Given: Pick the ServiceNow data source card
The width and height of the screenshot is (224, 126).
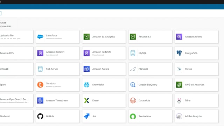Looking at the screenshot, I should click(x=150, y=116).
